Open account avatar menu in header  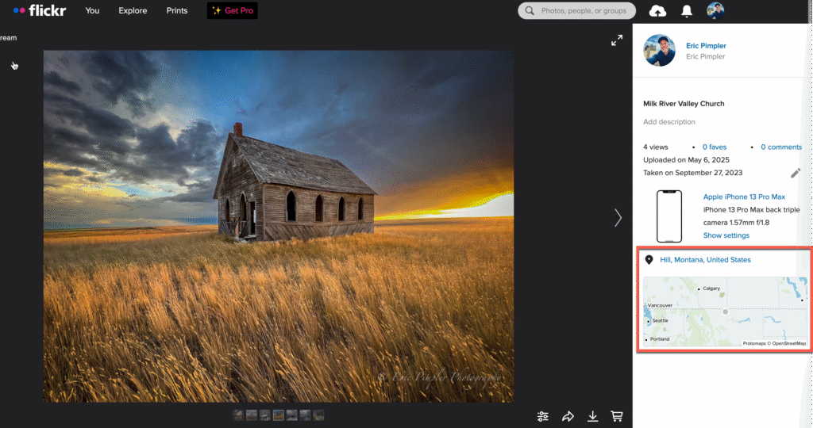pos(715,11)
